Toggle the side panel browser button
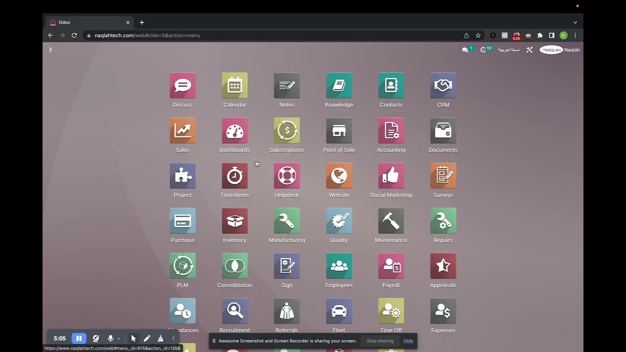Viewport: 626px width, 352px height. 552,35
